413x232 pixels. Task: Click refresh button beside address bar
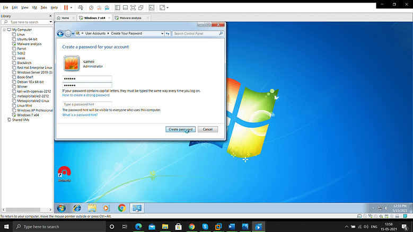point(168,33)
